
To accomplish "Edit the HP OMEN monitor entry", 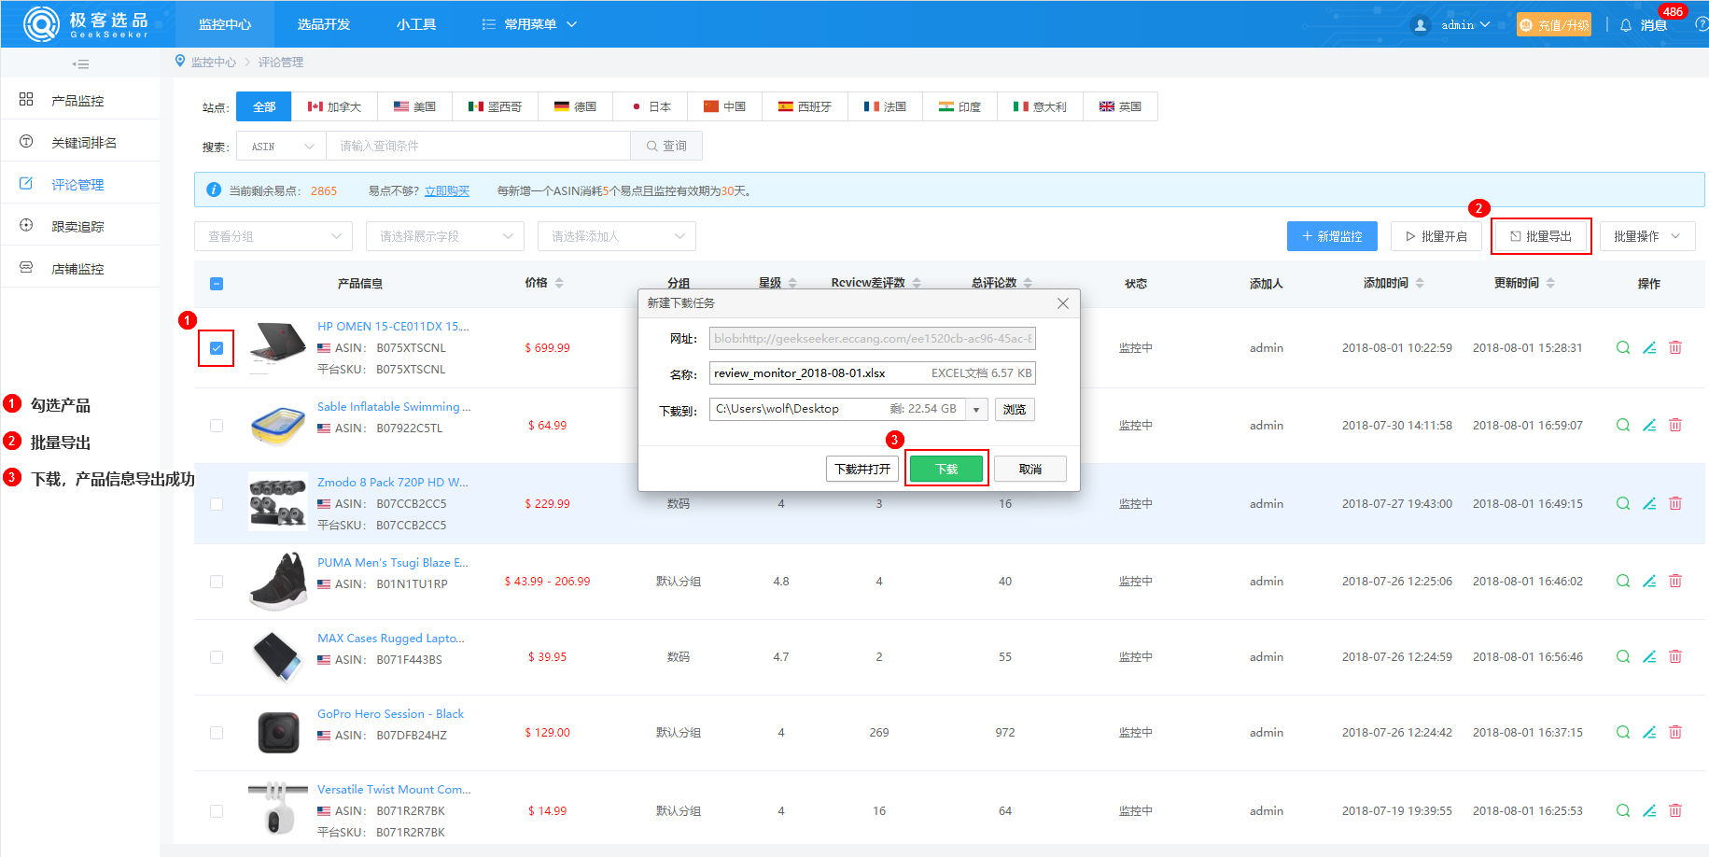I will pyautogui.click(x=1649, y=347).
